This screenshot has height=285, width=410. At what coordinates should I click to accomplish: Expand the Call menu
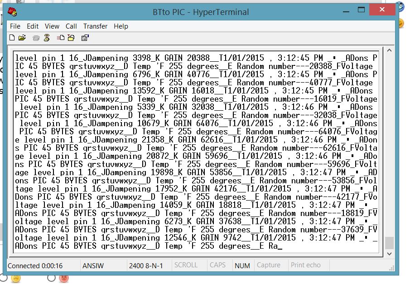[x=71, y=26]
